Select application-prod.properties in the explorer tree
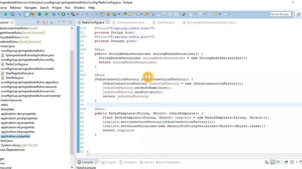 [19, 118]
